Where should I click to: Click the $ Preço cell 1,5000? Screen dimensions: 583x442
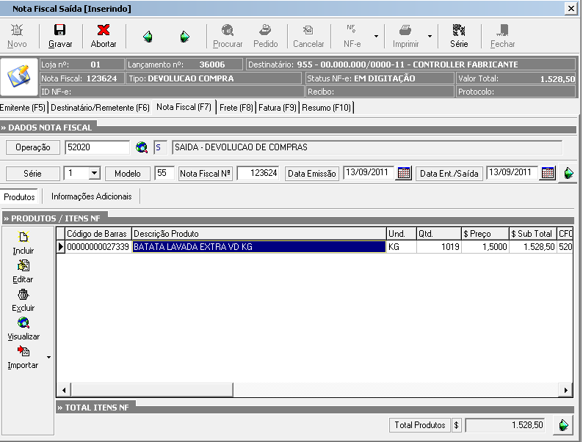coord(485,247)
